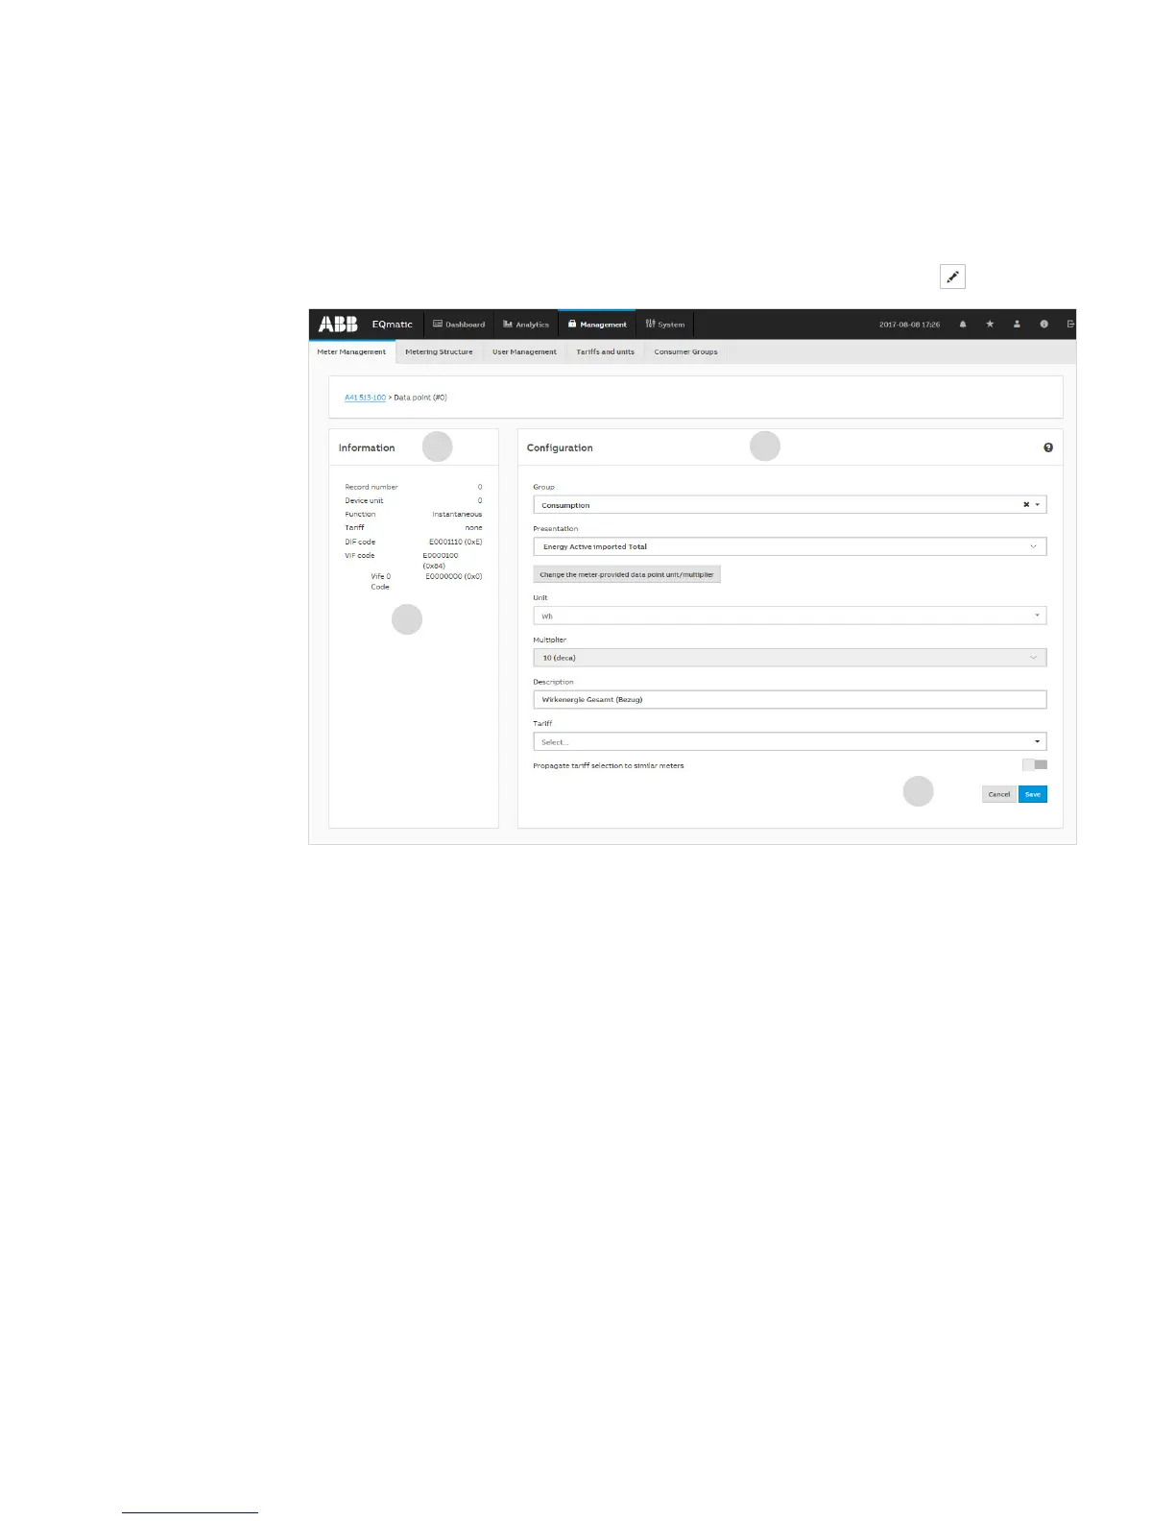Click the info circle icon in header
This screenshot has width=1175, height=1521.
(x=1043, y=325)
